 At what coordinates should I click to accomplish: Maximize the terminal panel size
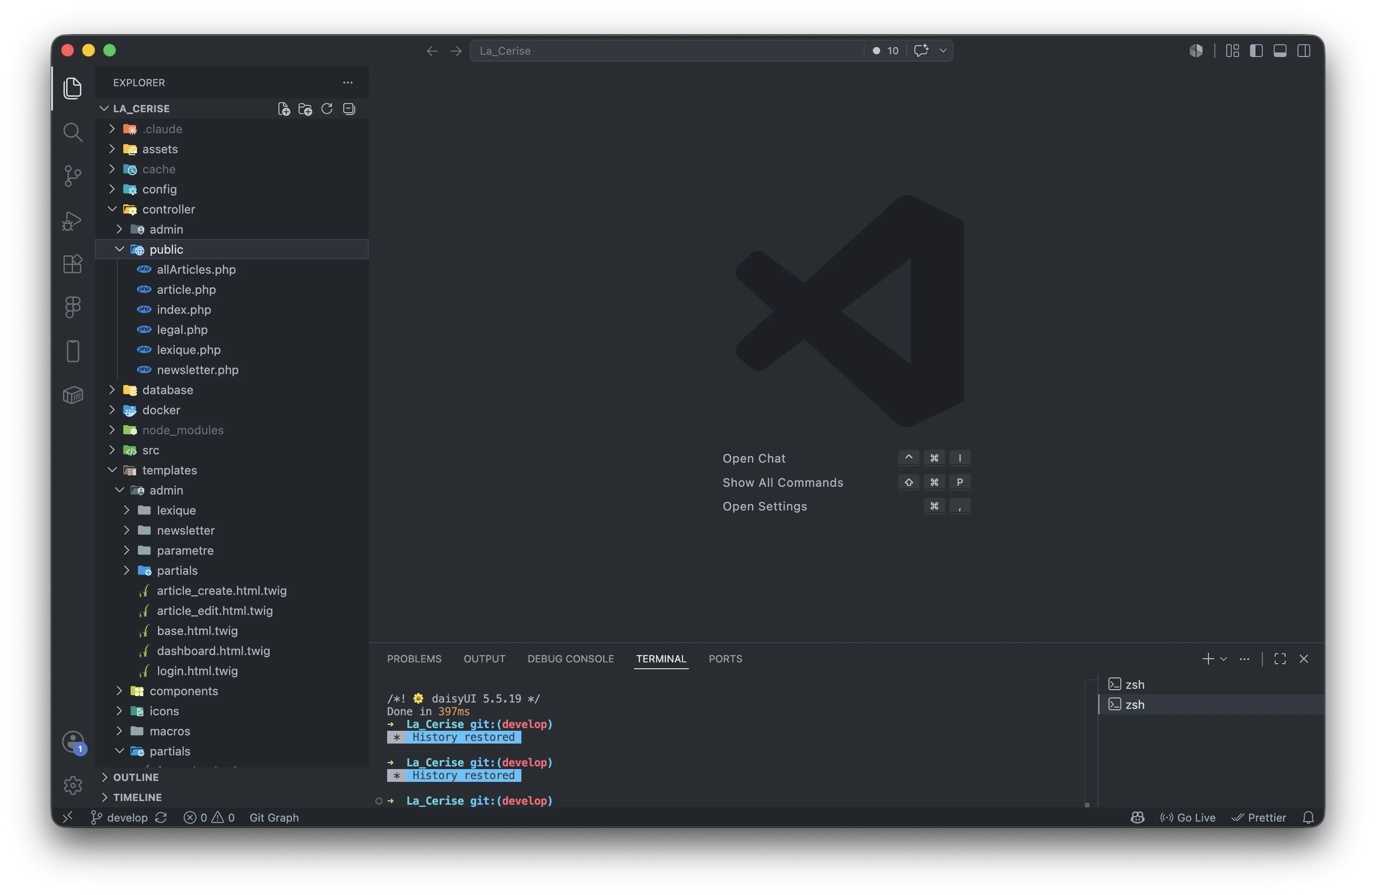click(x=1280, y=659)
